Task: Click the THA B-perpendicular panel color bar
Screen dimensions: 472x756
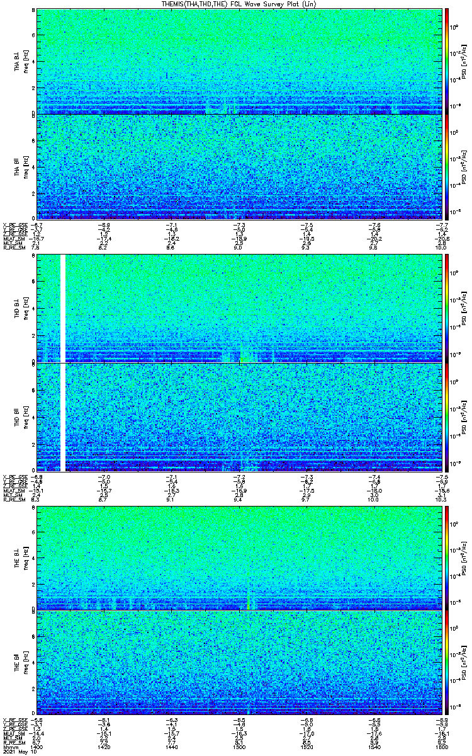Action: (x=447, y=60)
